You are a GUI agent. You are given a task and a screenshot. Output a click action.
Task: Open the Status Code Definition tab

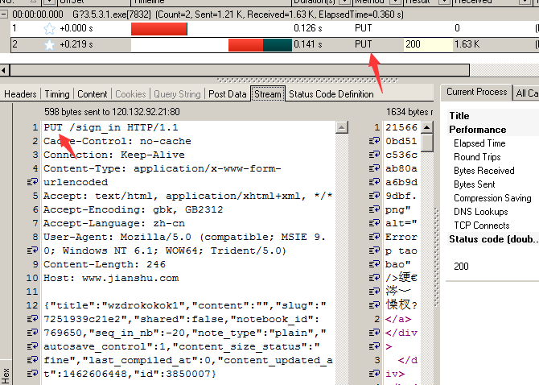click(x=331, y=94)
